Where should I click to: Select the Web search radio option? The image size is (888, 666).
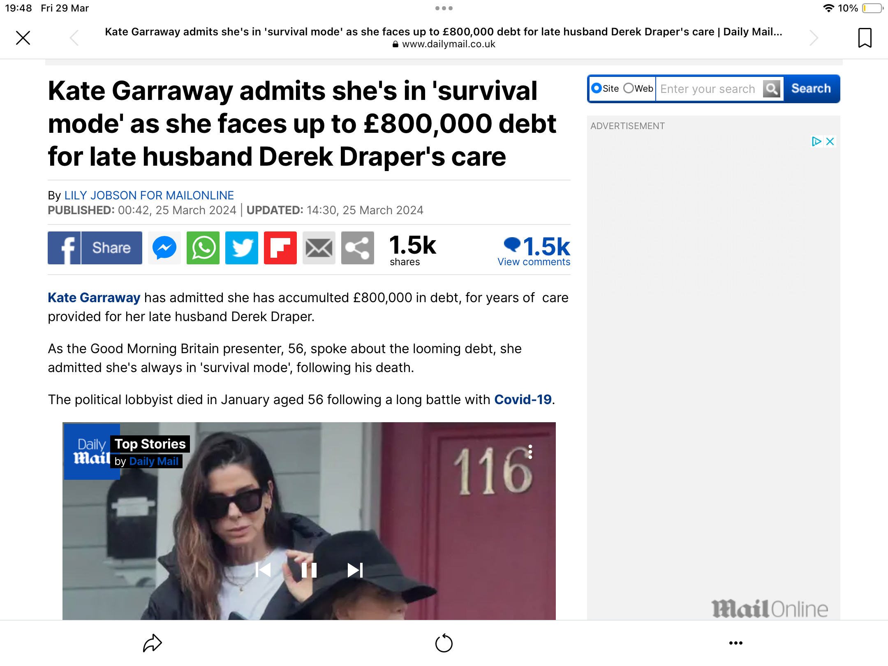click(629, 88)
